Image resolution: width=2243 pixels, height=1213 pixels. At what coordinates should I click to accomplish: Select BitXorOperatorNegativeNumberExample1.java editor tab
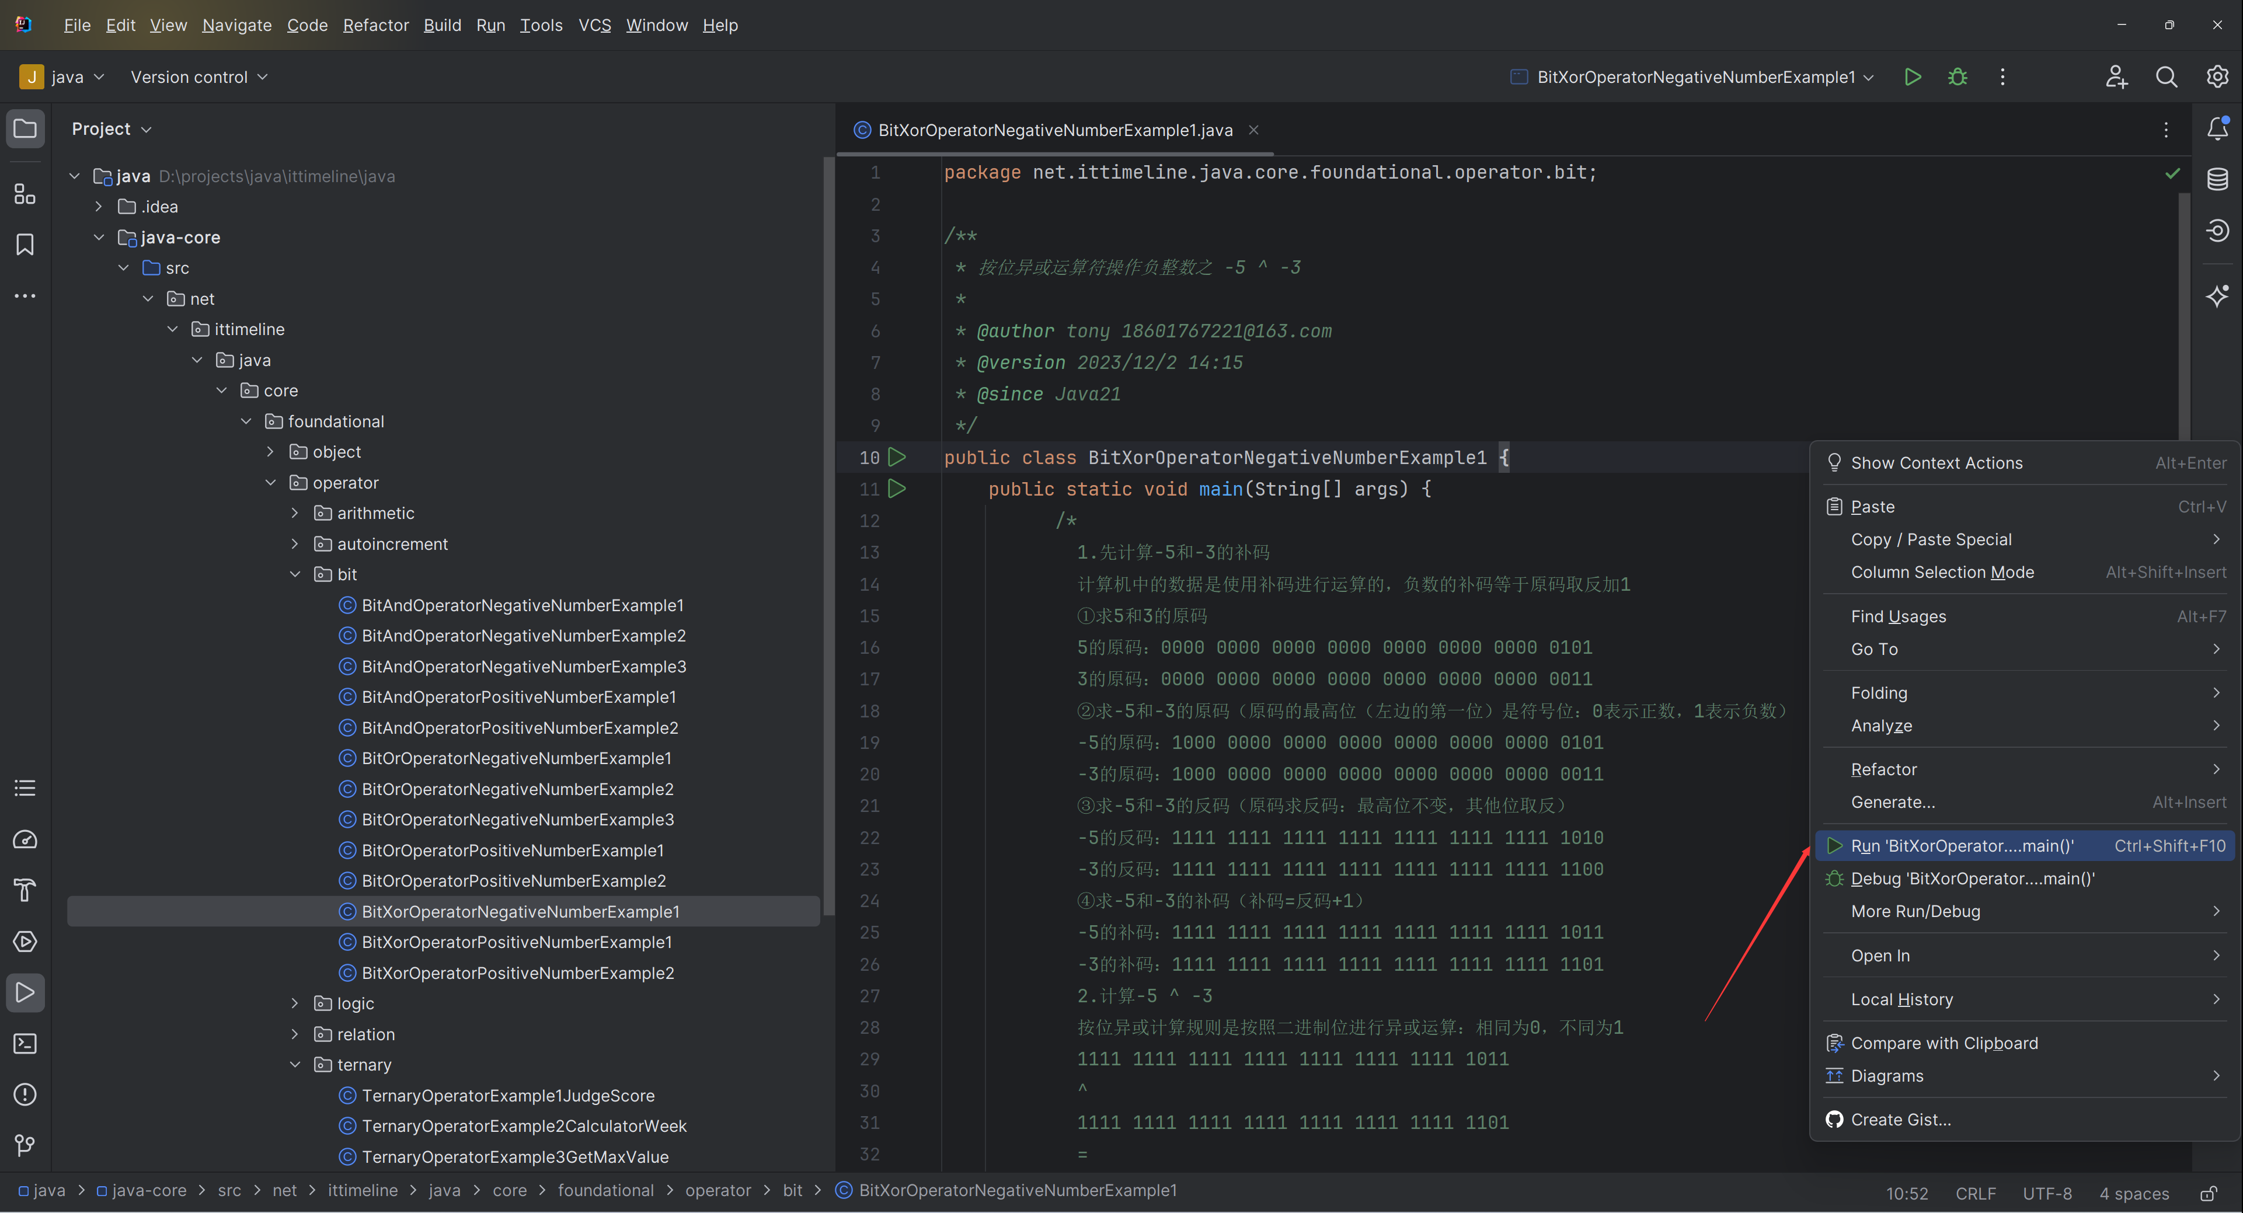coord(1054,130)
